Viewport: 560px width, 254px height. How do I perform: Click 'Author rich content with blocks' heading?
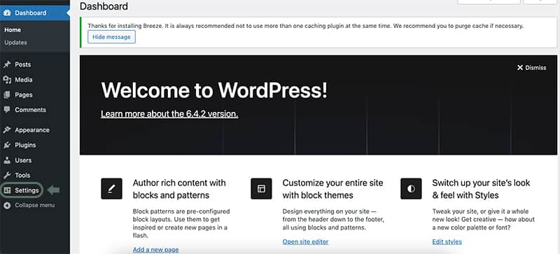179,189
